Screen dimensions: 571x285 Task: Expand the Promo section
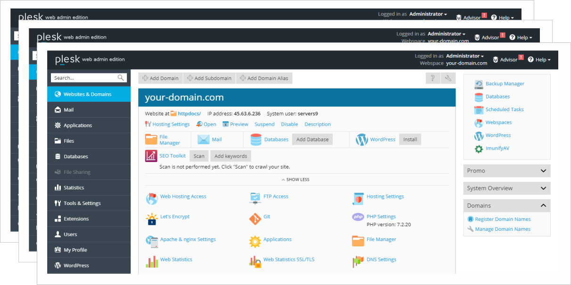(507, 171)
